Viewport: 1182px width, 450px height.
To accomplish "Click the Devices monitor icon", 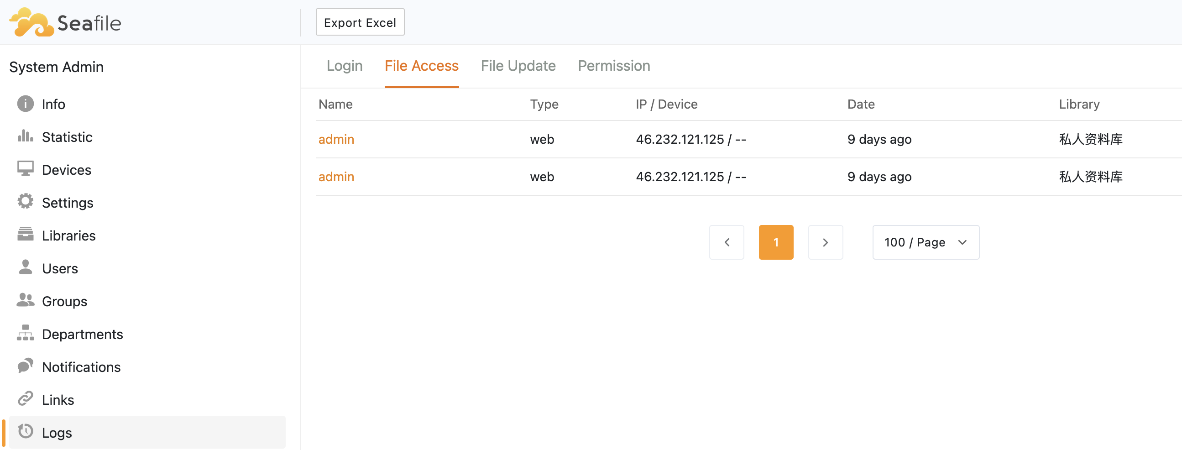I will pos(25,169).
